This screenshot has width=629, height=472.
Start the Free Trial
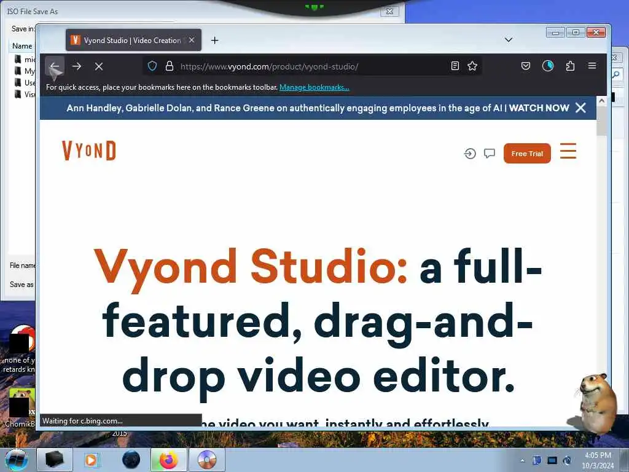click(x=527, y=153)
